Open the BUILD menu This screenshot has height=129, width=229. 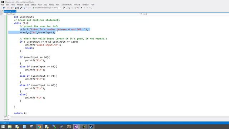pos(27,5)
